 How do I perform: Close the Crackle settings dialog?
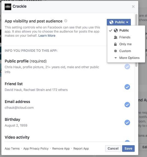[x=133, y=7]
